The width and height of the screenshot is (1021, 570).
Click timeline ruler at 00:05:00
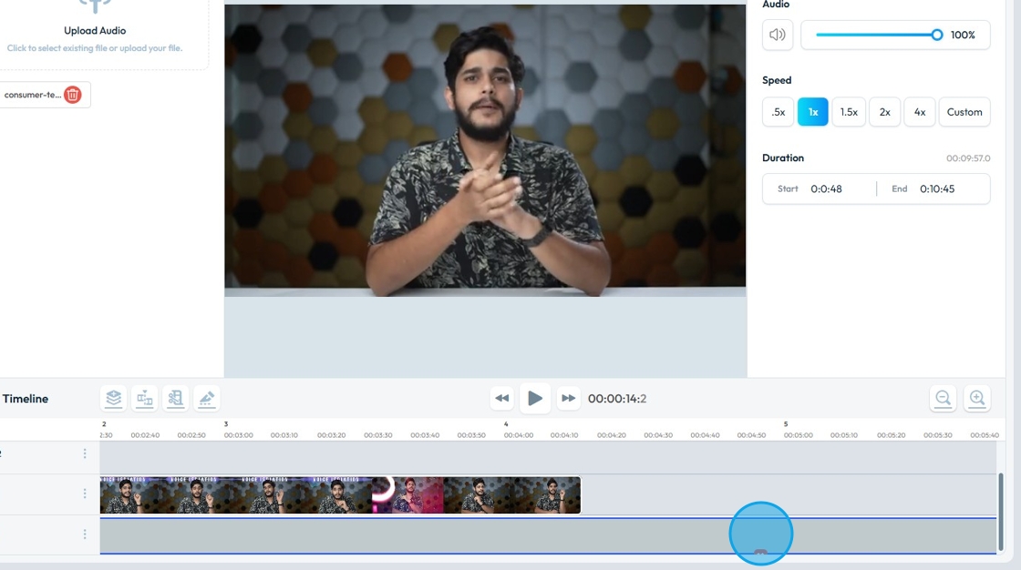pyautogui.click(x=799, y=435)
